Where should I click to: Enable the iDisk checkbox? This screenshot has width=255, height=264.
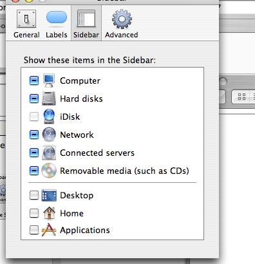pyautogui.click(x=34, y=117)
